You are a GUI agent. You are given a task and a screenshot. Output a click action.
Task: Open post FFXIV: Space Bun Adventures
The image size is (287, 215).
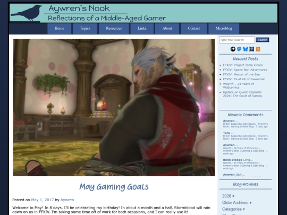click(x=245, y=70)
